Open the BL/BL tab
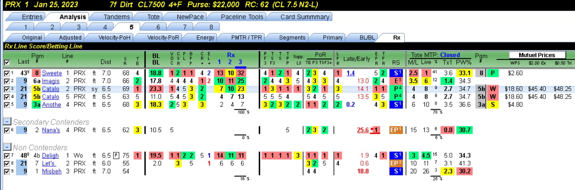The image size is (575, 190). [368, 37]
